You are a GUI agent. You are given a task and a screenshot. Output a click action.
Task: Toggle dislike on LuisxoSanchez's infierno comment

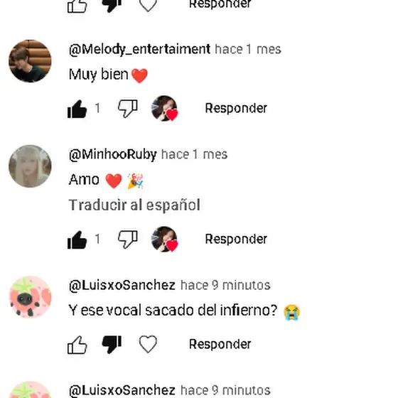coord(112,345)
